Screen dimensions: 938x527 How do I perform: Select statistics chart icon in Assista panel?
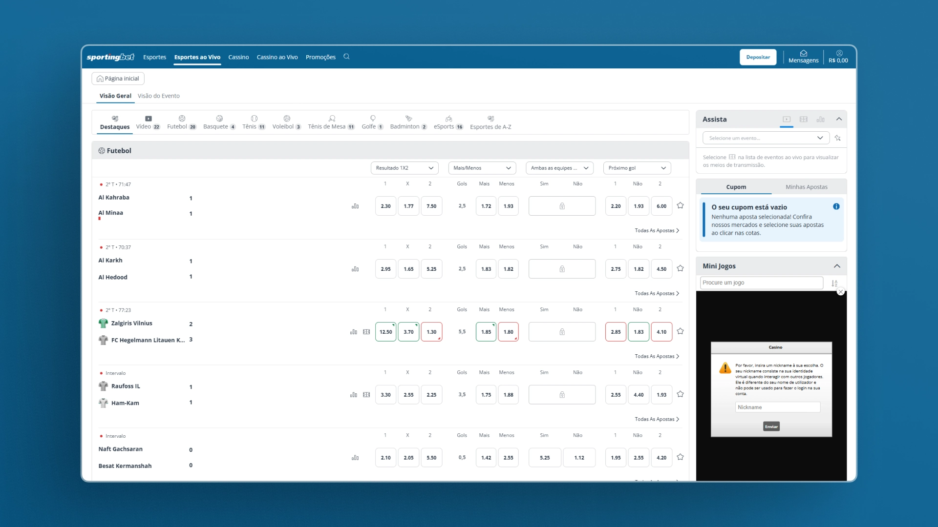click(821, 119)
